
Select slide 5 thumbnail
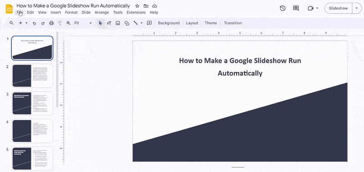point(32,158)
